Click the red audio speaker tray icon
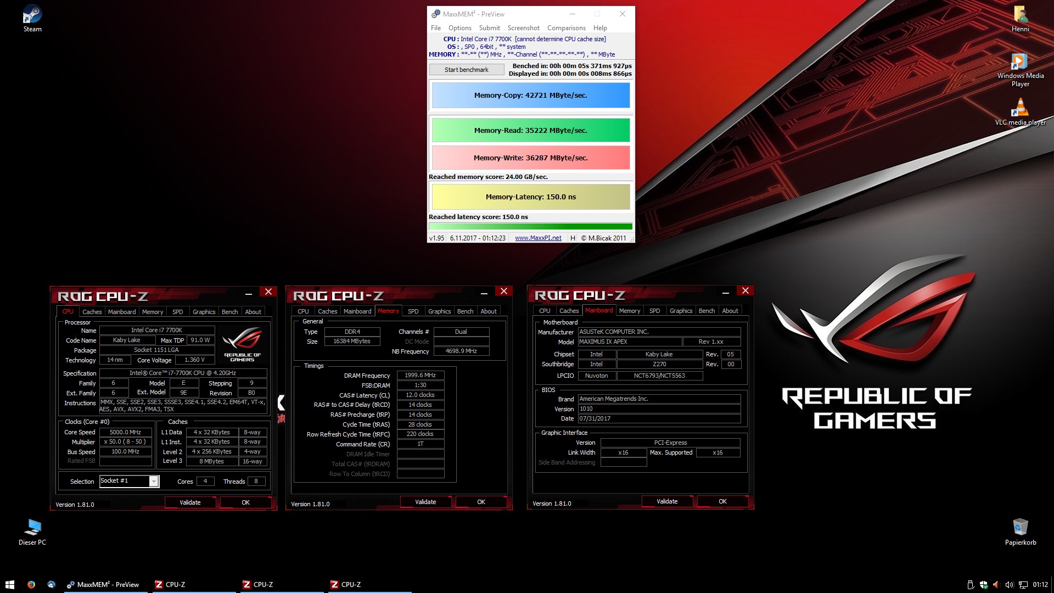This screenshot has width=1054, height=593. pos(996,585)
